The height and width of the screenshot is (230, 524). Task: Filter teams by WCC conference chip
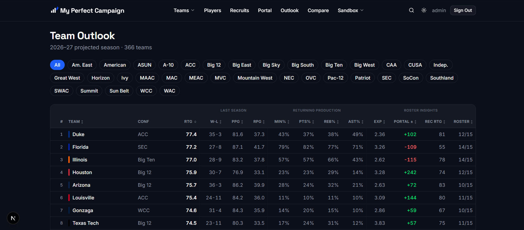(x=146, y=91)
